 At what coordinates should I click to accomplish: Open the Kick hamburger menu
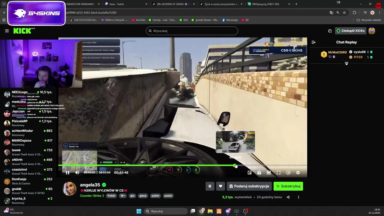pyautogui.click(x=7, y=31)
